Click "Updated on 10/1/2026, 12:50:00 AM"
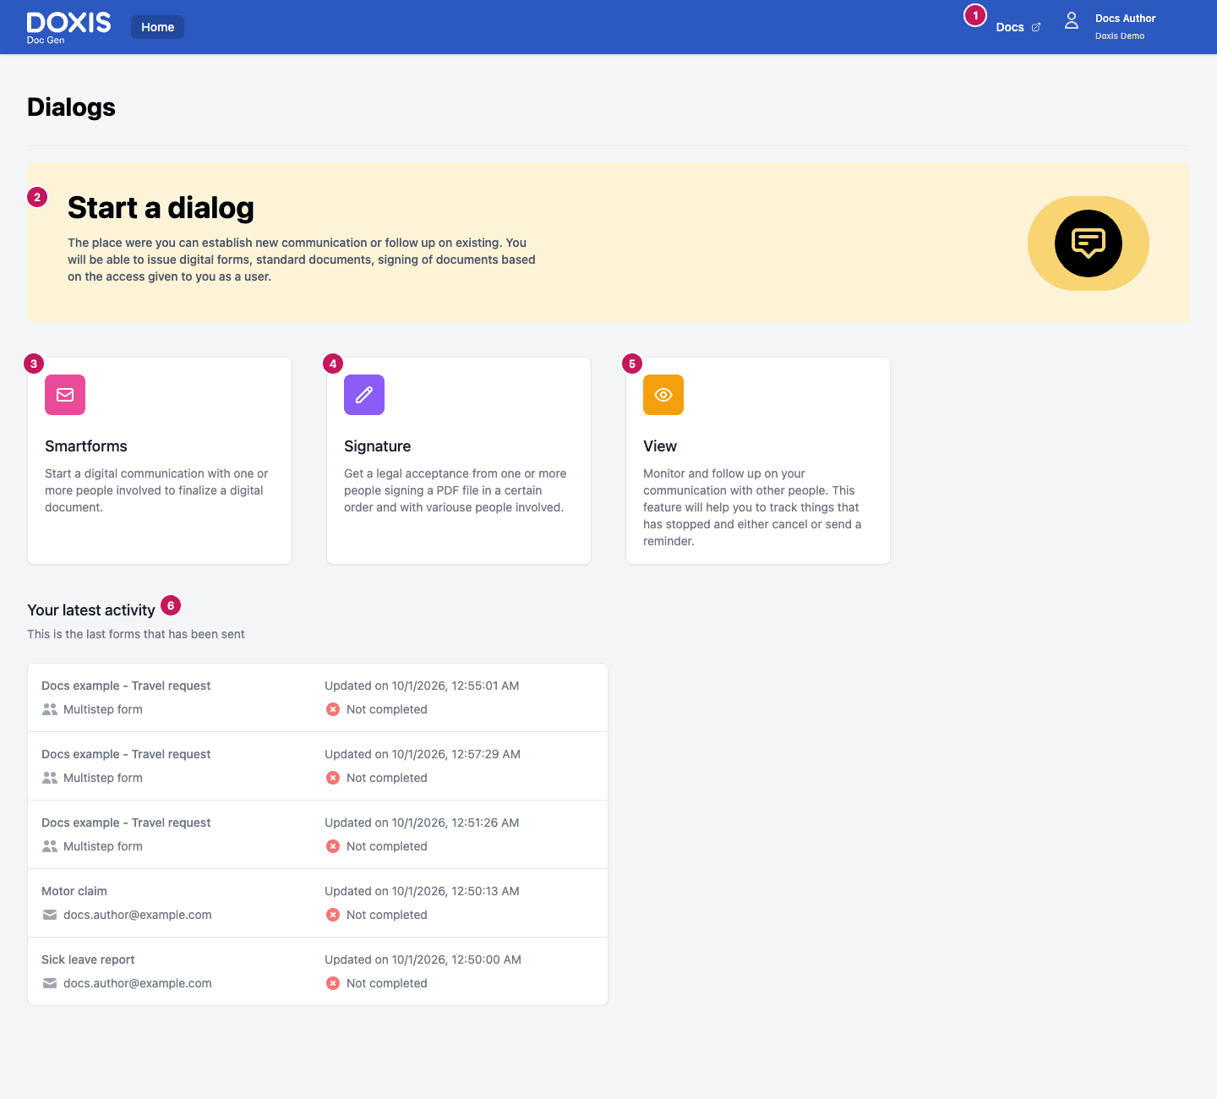Image resolution: width=1217 pixels, height=1099 pixels. (423, 960)
